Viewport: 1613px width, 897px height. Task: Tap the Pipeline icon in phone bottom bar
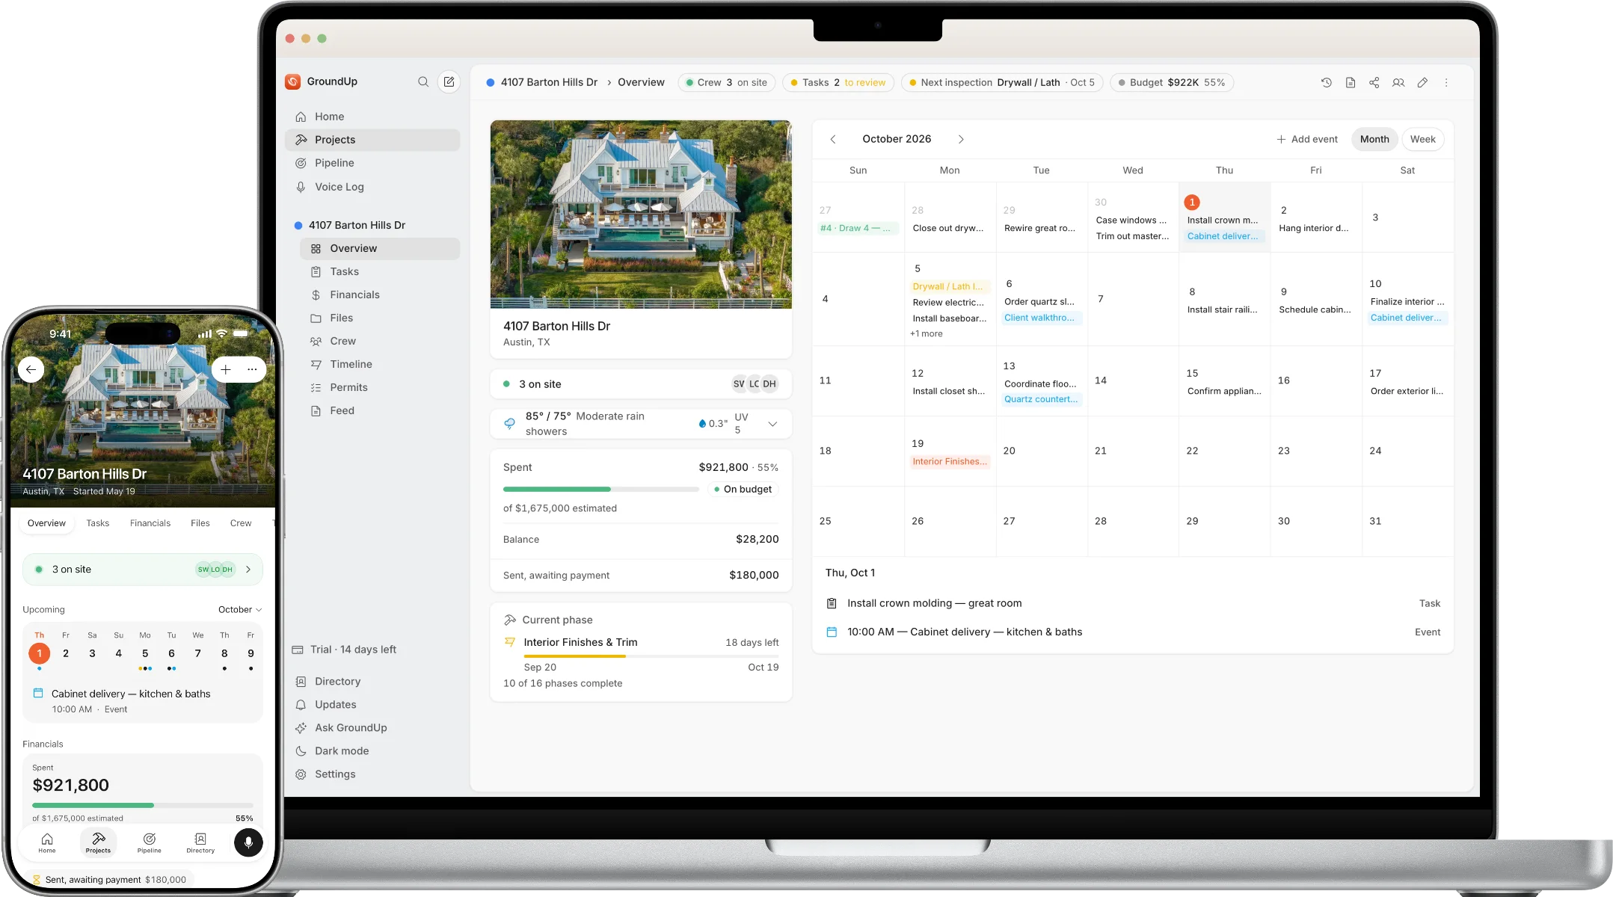[150, 842]
